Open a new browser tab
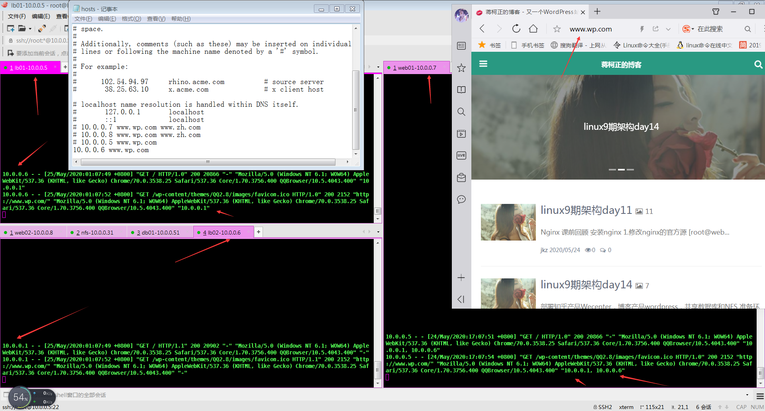 [597, 12]
